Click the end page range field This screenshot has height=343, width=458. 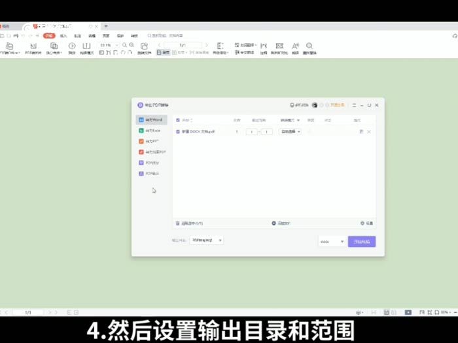[x=267, y=132]
